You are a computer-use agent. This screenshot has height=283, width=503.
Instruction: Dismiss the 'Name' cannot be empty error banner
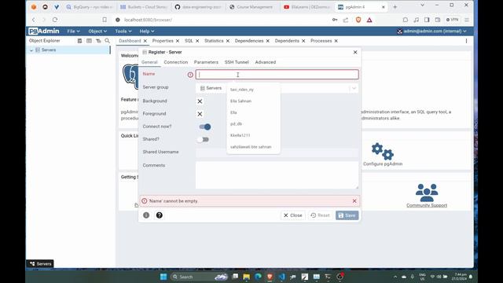click(354, 201)
